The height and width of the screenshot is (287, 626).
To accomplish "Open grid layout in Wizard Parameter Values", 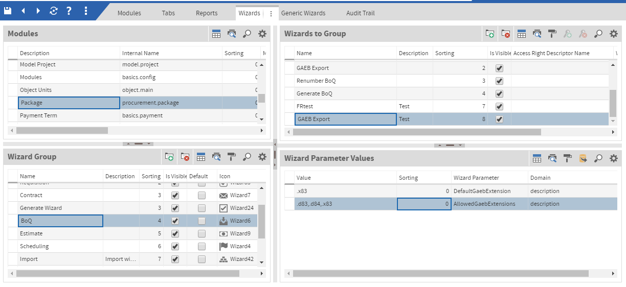I will pos(537,158).
